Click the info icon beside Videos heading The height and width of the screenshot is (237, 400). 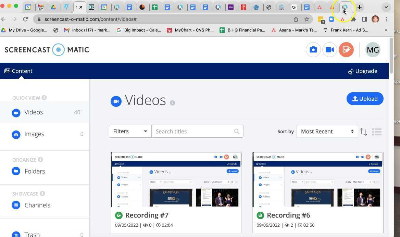pos(173,103)
